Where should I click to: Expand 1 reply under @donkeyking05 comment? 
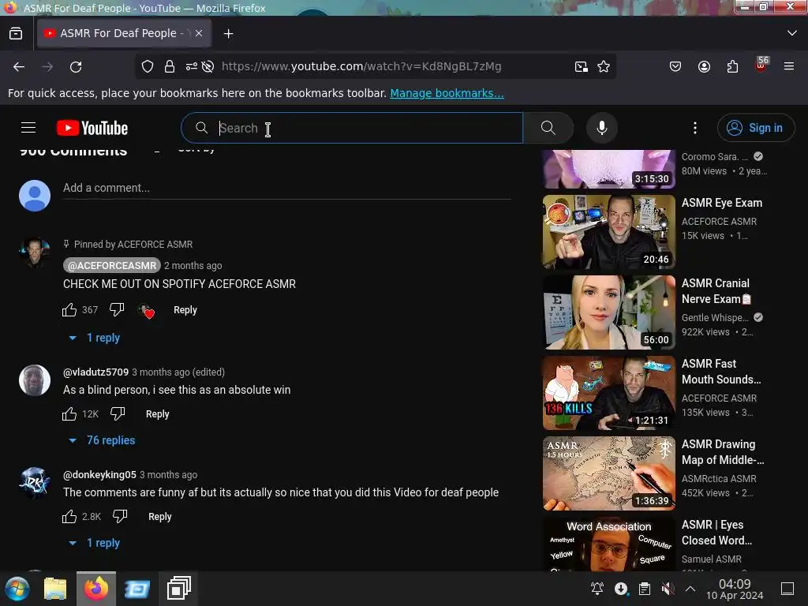point(95,543)
